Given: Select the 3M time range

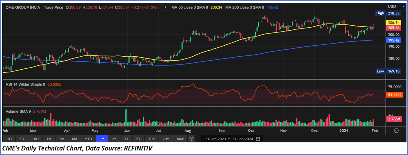Looking at the screenshot, I should pos(62,139).
